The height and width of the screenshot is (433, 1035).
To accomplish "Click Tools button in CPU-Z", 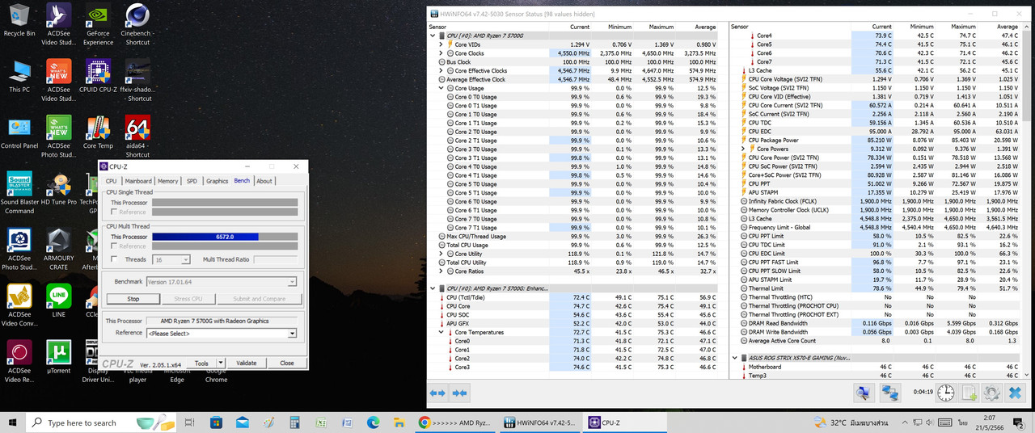I will coord(201,363).
